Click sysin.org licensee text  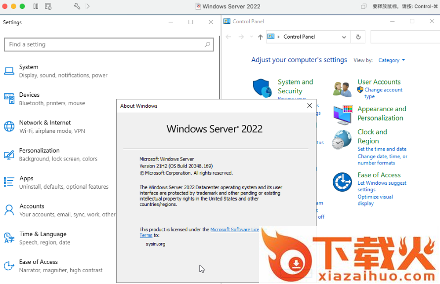(156, 244)
